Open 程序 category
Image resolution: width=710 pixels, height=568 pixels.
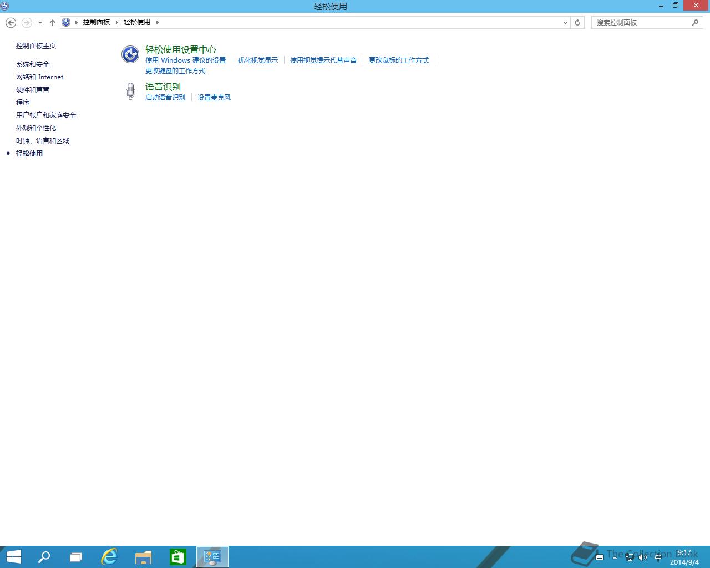click(x=23, y=103)
